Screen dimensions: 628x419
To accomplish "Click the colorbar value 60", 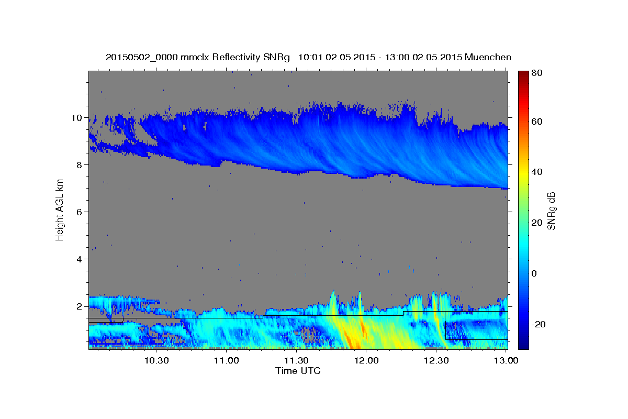I will click(x=536, y=122).
